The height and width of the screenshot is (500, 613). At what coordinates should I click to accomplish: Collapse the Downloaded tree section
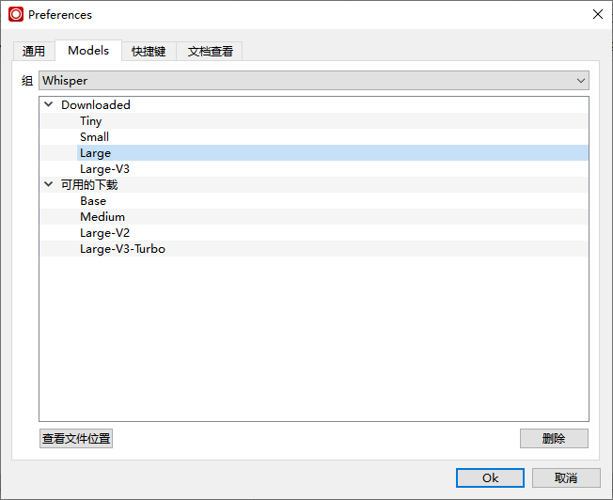coord(49,105)
